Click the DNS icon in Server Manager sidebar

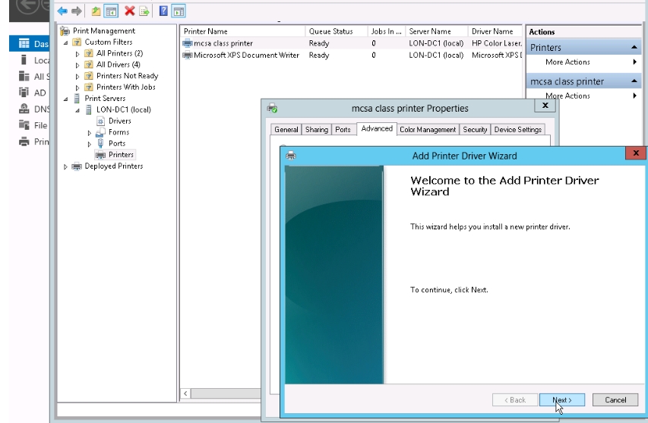coord(24,109)
